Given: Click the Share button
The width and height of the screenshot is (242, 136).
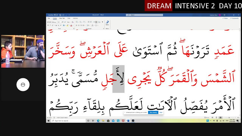Looking at the screenshot, I should coord(225,19).
